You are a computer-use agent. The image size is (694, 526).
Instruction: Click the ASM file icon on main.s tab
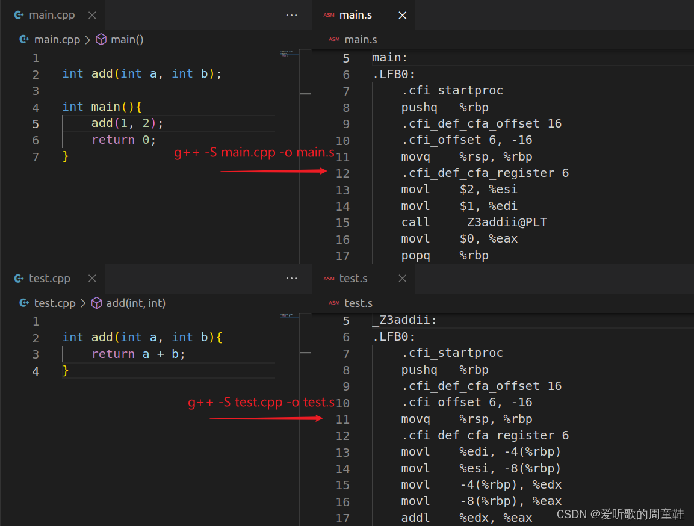click(329, 15)
